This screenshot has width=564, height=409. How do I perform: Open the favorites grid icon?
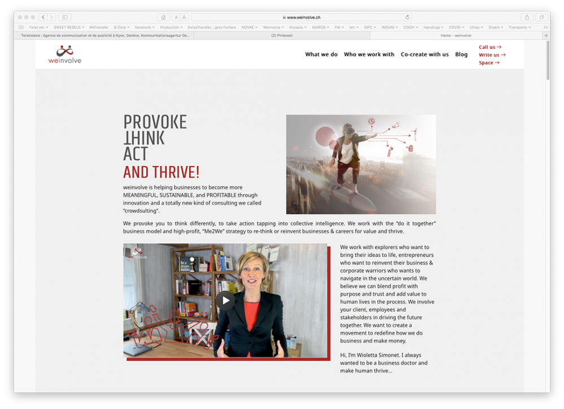21,27
